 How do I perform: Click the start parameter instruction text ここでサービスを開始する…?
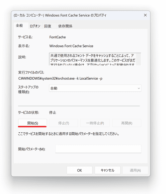[x=69, y=134]
